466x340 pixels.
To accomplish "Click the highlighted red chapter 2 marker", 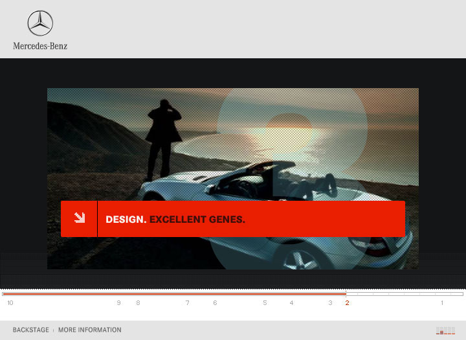I will coord(347,303).
